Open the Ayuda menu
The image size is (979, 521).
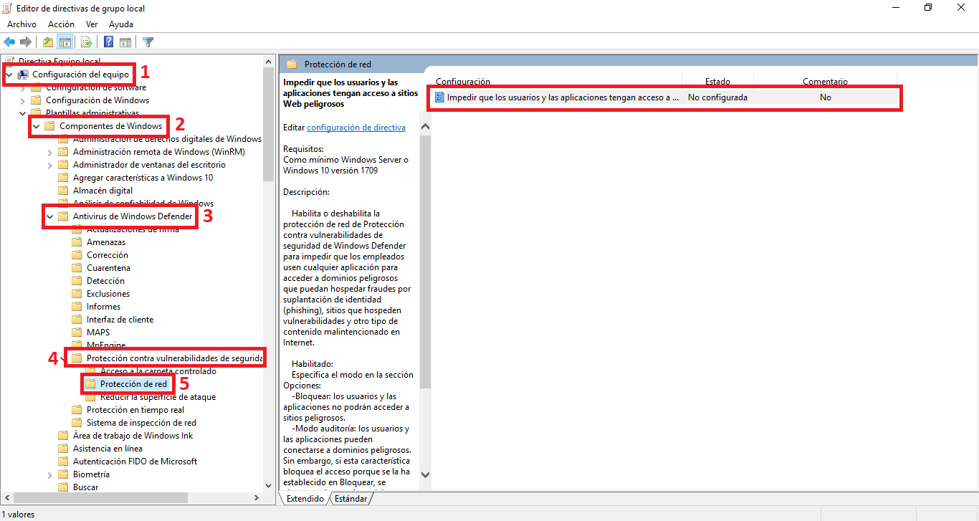coord(121,24)
